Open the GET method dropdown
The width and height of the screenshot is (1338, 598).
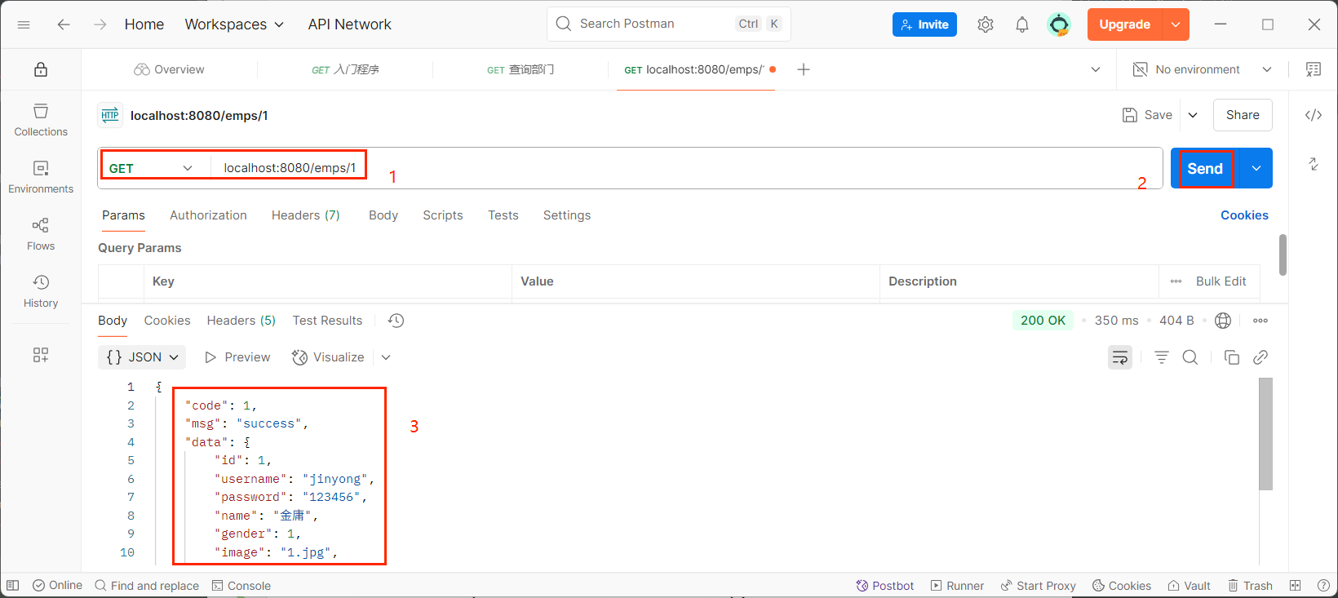[x=151, y=168]
